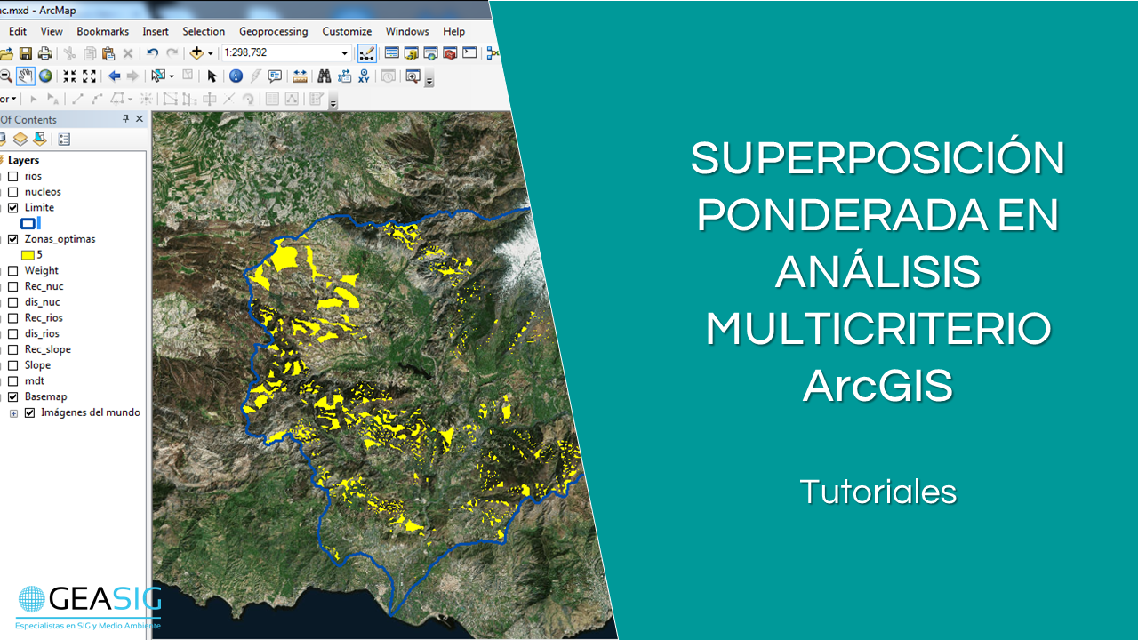Close the Table Of Contents panel
Screen dimensions: 1138x640
(140, 119)
